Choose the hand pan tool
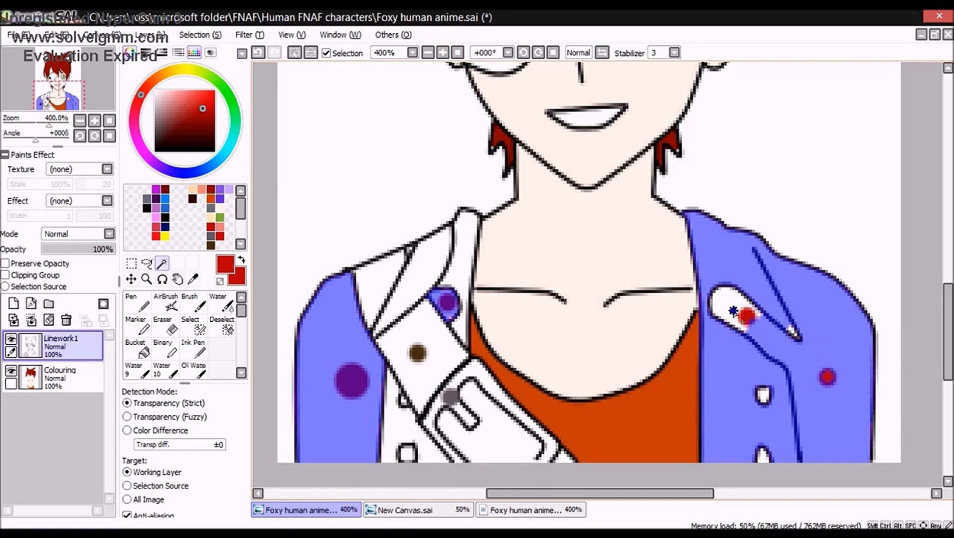The height and width of the screenshot is (538, 954). [x=177, y=279]
